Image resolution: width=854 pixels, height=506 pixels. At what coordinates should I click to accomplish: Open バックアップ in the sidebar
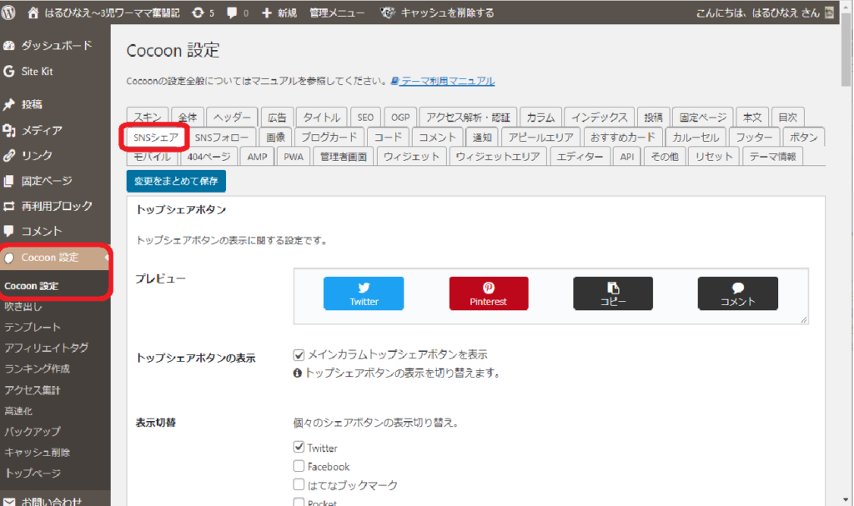click(33, 431)
